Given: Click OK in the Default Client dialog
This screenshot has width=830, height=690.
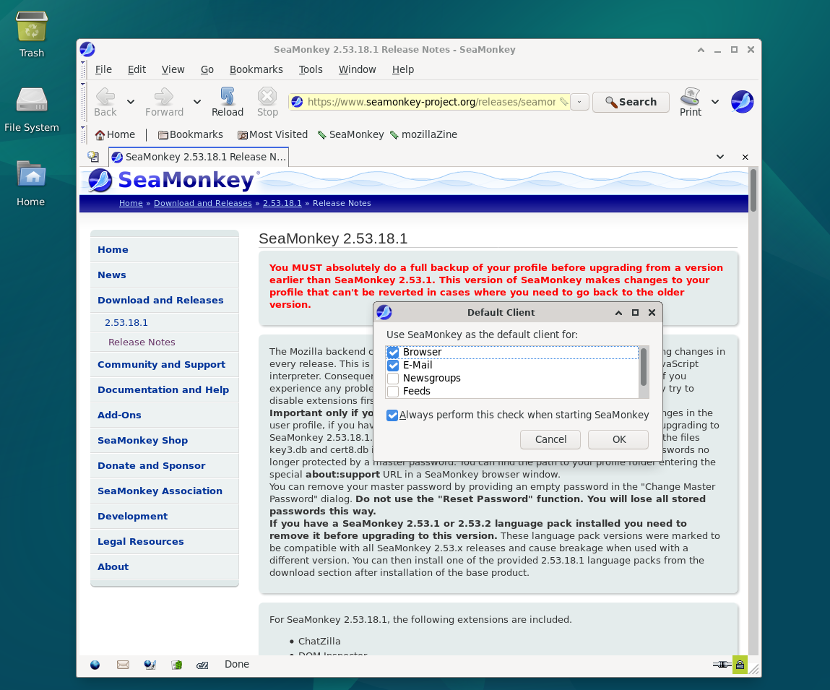Looking at the screenshot, I should 618,439.
